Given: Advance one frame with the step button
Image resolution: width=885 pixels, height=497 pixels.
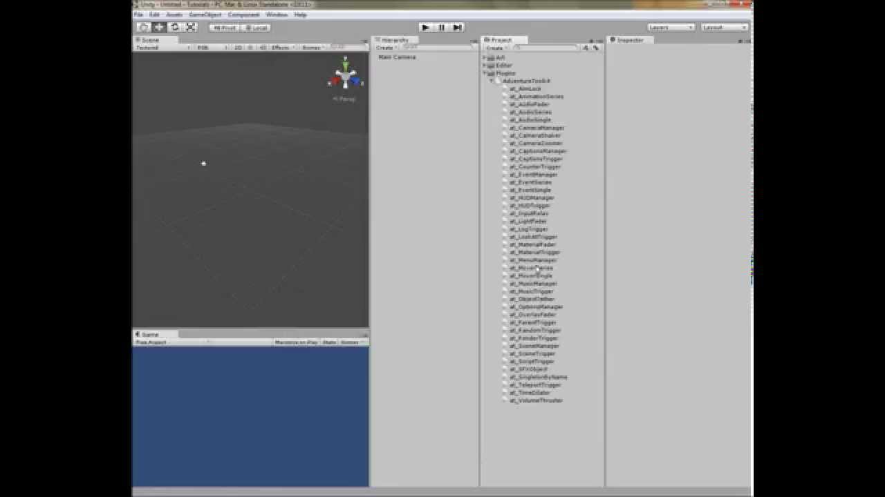Looking at the screenshot, I should (x=457, y=27).
